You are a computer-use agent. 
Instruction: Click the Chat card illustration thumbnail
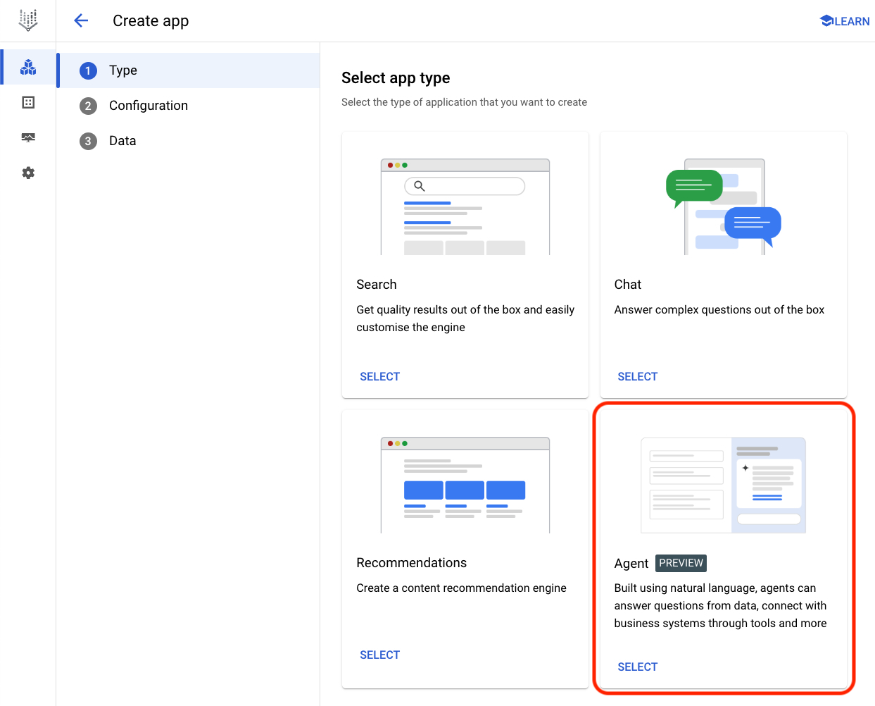pos(723,206)
